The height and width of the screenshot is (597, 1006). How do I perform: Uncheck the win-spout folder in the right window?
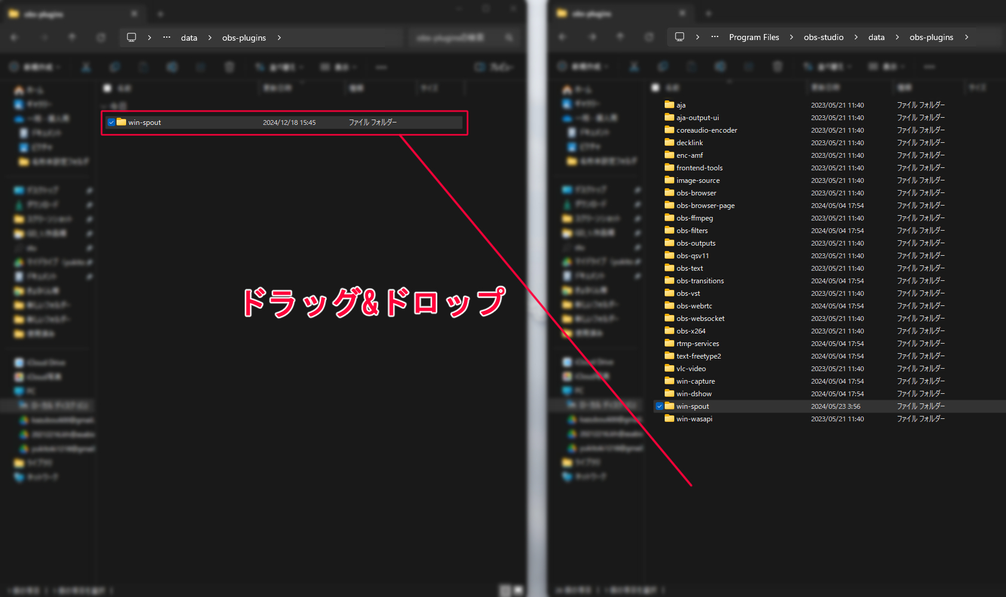tap(660, 406)
